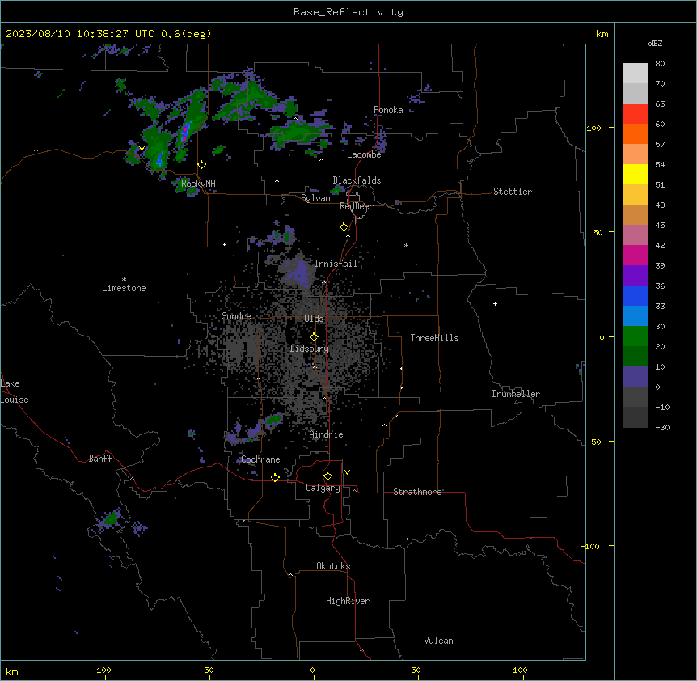The height and width of the screenshot is (681, 697).
Task: Select the darkest gray -30 to -10 legend swatch
Action: pyautogui.click(x=636, y=417)
